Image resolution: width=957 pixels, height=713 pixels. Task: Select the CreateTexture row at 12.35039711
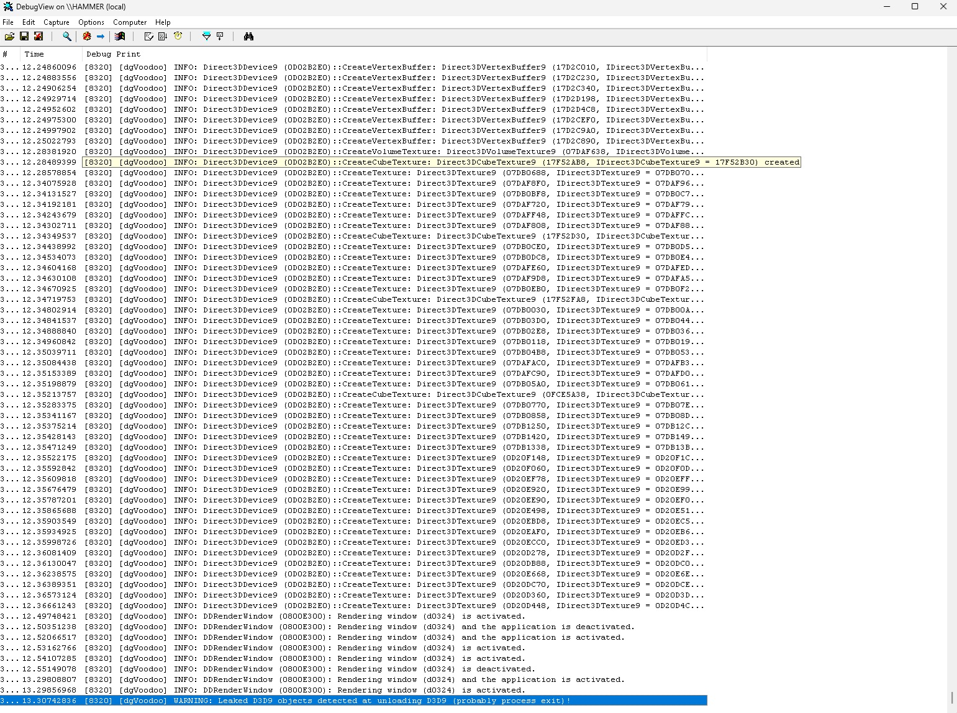[353, 352]
